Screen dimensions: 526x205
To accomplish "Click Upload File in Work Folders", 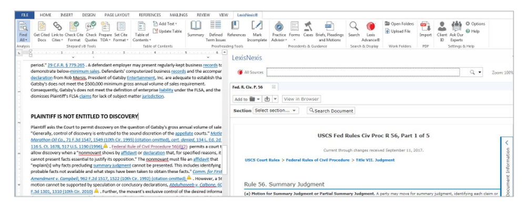I will [398, 31].
